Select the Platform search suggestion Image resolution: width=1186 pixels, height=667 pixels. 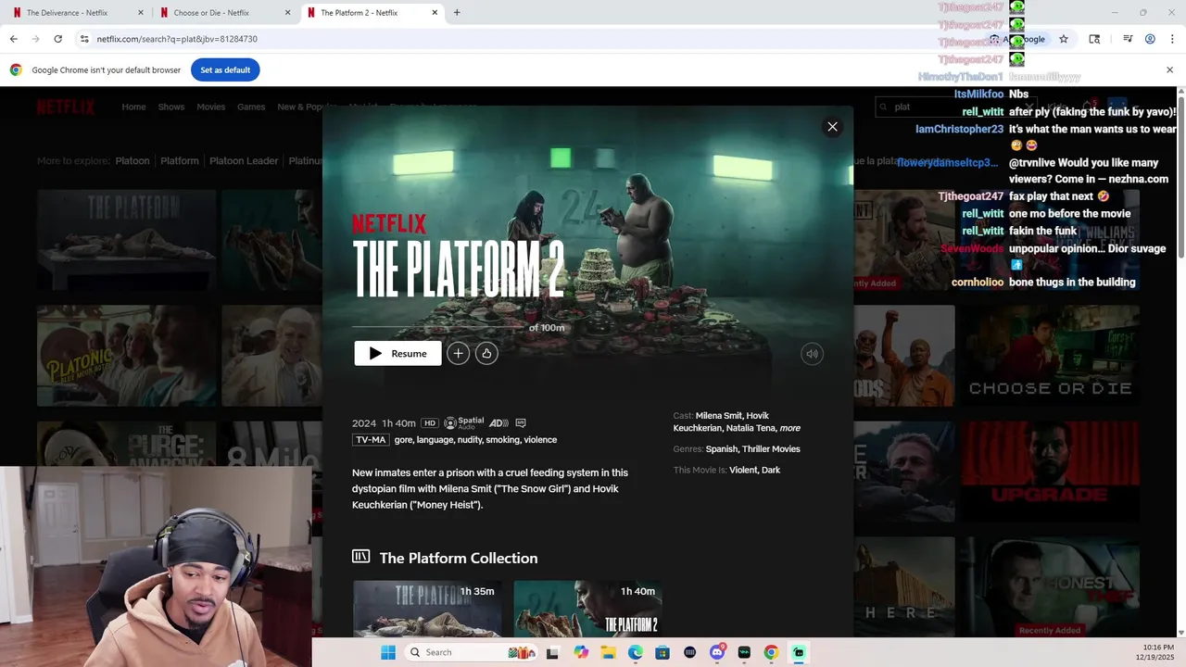pos(180,161)
